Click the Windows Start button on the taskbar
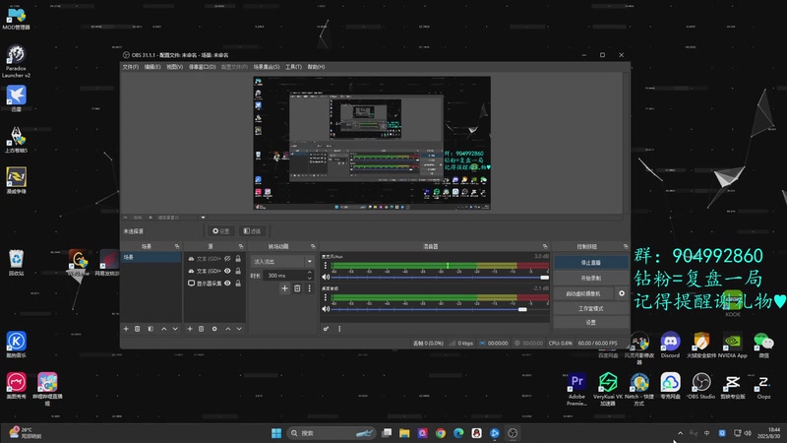 276,433
